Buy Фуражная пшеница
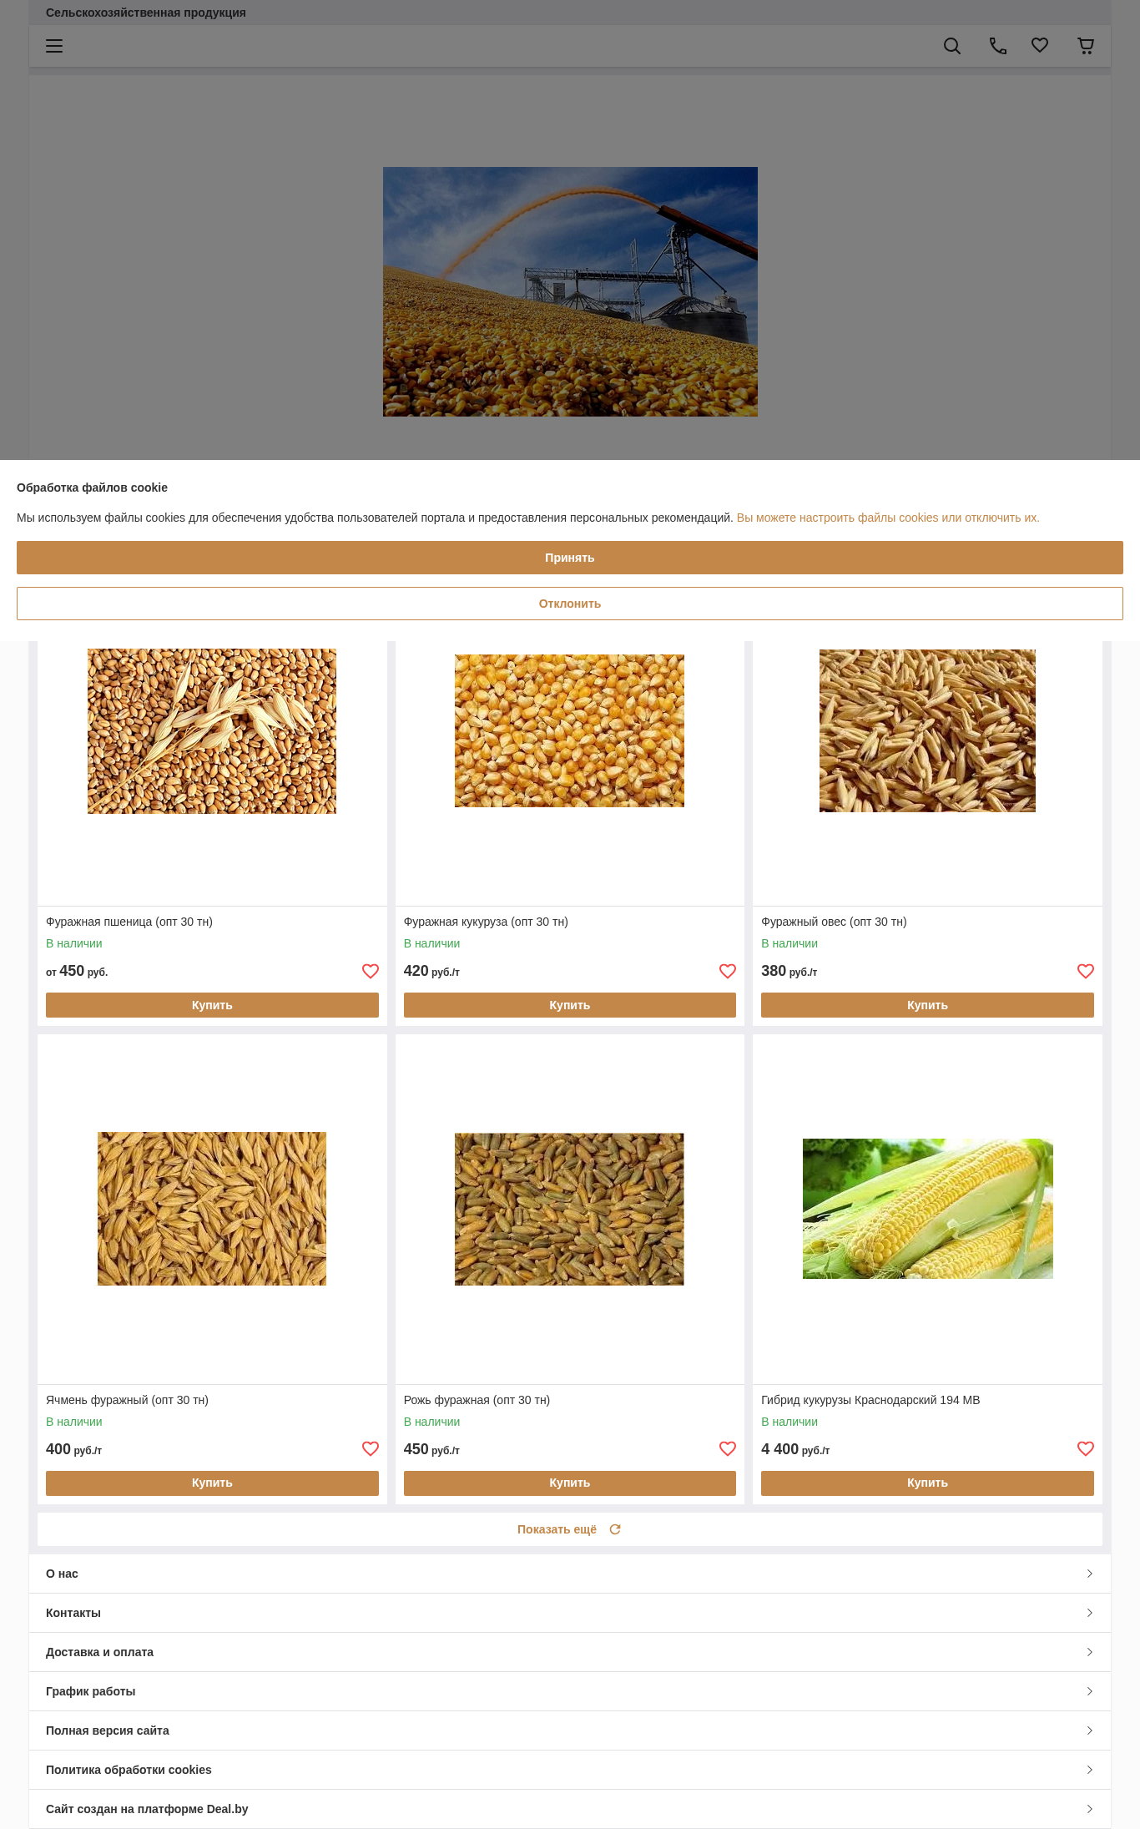This screenshot has width=1140, height=1829. tap(212, 1005)
